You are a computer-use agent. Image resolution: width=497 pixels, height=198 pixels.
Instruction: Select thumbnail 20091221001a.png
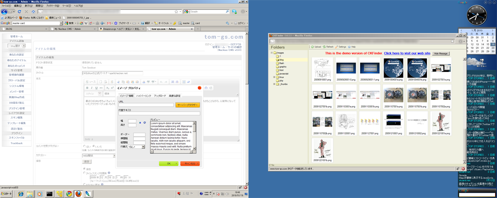440,123
